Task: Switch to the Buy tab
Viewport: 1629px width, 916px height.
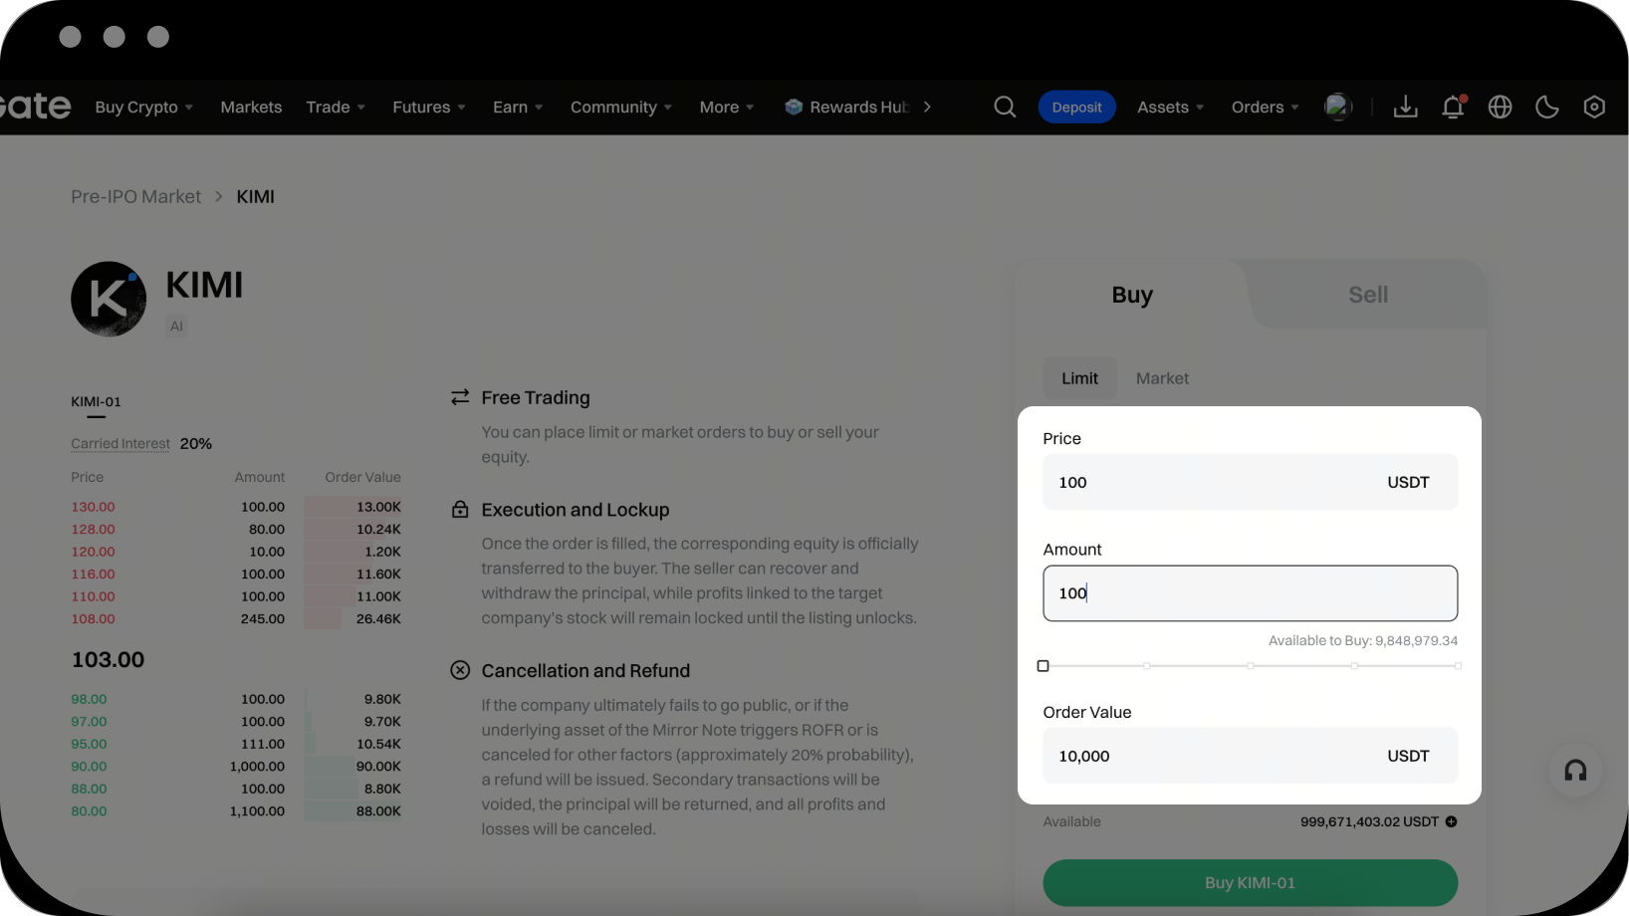Action: click(x=1132, y=295)
